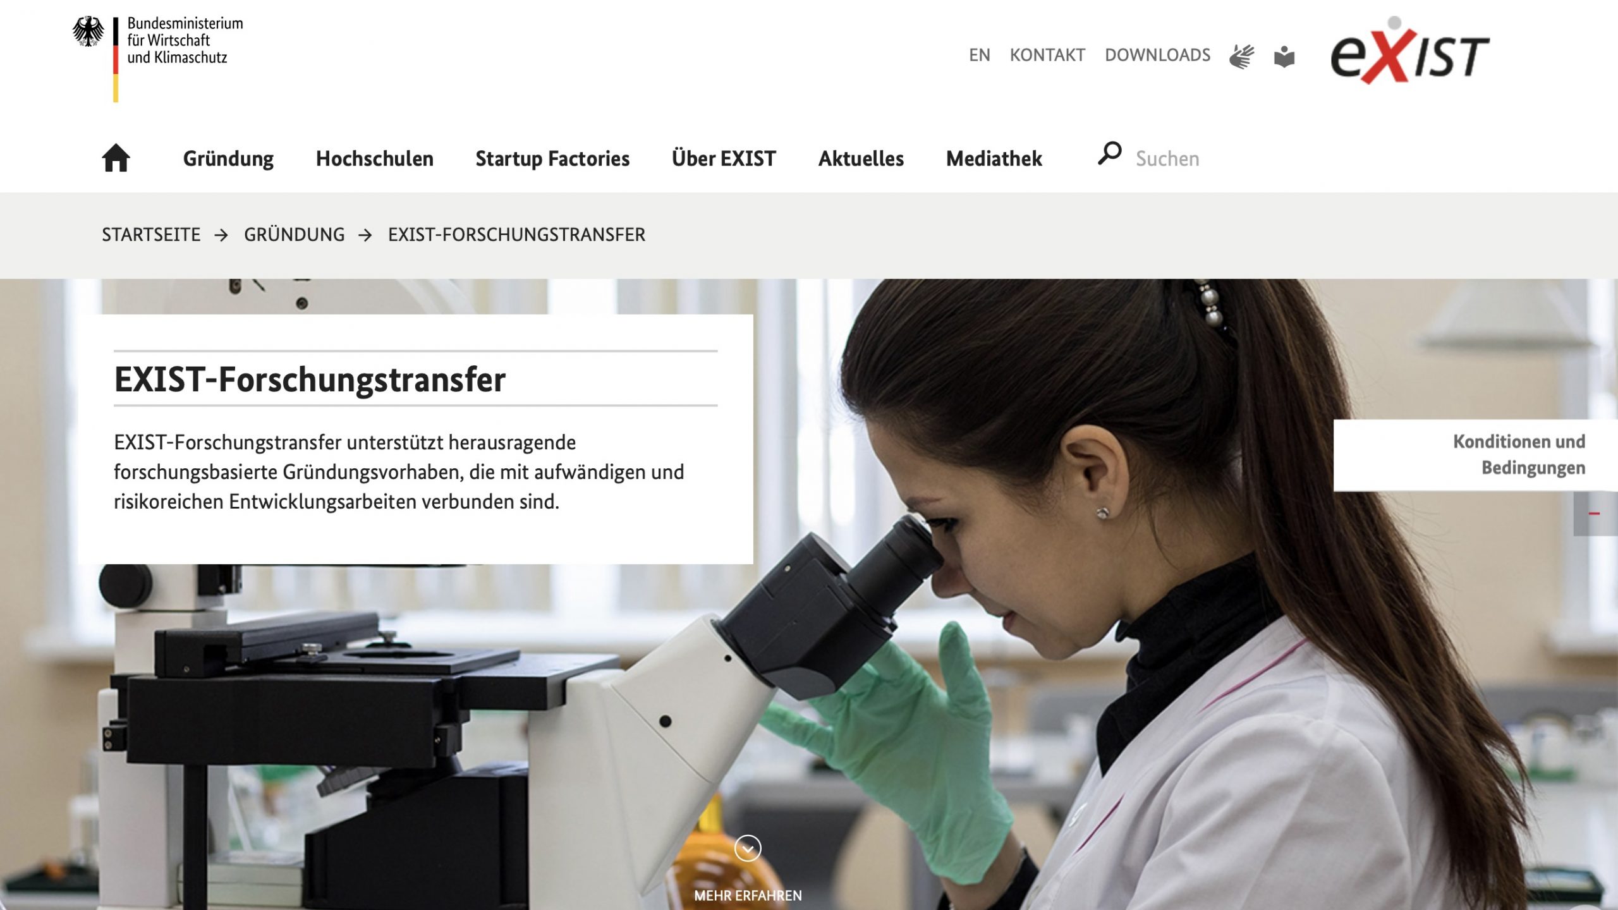Click the magnifier search icon
1618x910 pixels.
[x=1109, y=154]
